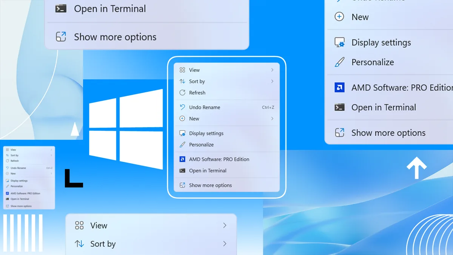Viewport: 453px width, 255px height.
Task: Click the large New label in the top-right crop
Action: (x=360, y=17)
